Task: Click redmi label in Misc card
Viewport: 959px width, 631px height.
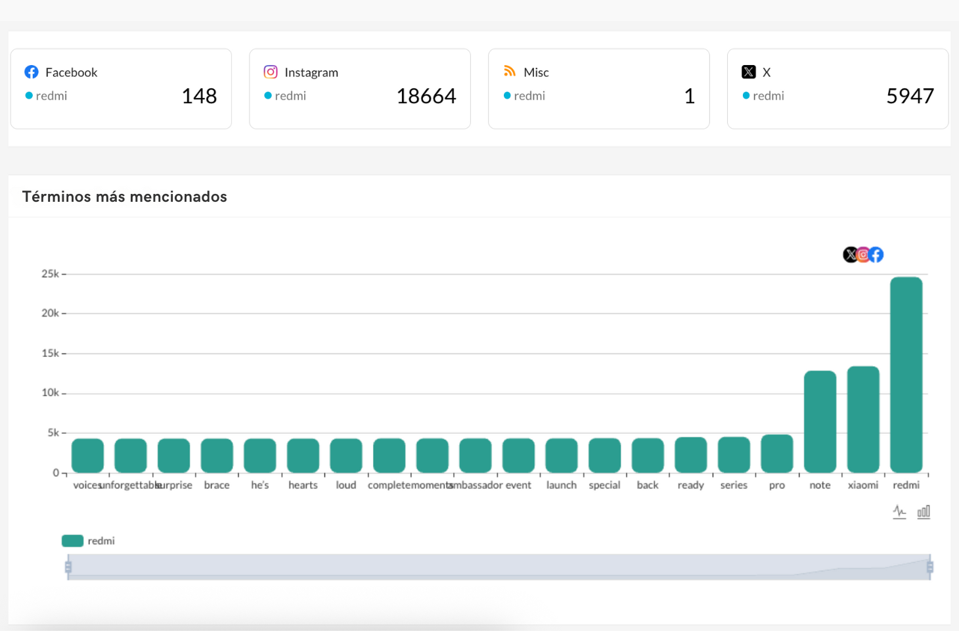Action: (529, 96)
